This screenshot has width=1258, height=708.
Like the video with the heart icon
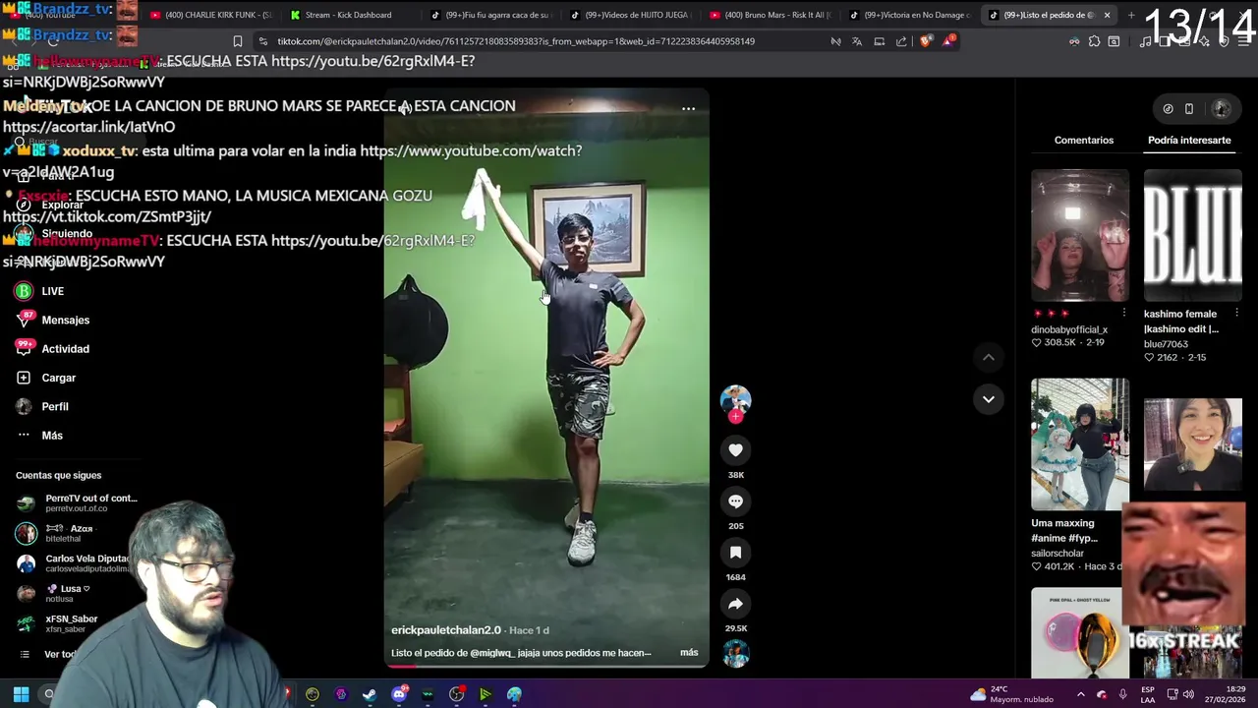click(x=735, y=450)
